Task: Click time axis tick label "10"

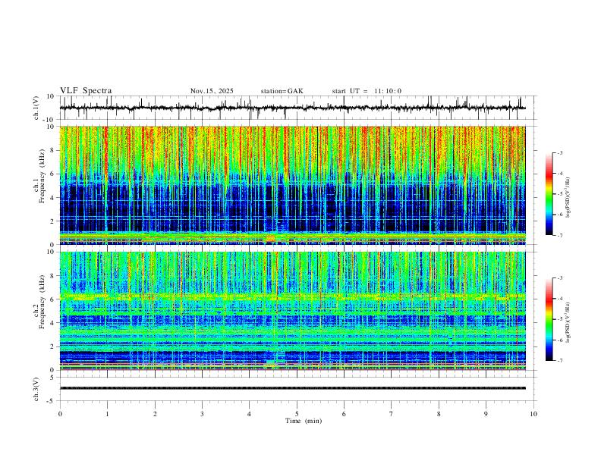Action: tap(533, 414)
